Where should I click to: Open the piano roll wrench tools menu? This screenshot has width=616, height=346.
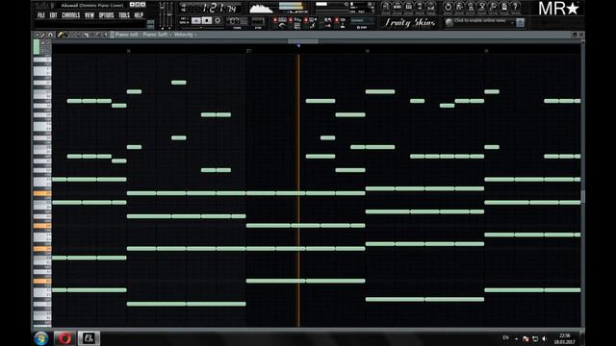(x=43, y=35)
